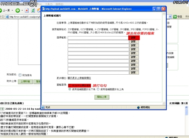
Task: Click the Mobile01 logo
Action: [18, 4]
